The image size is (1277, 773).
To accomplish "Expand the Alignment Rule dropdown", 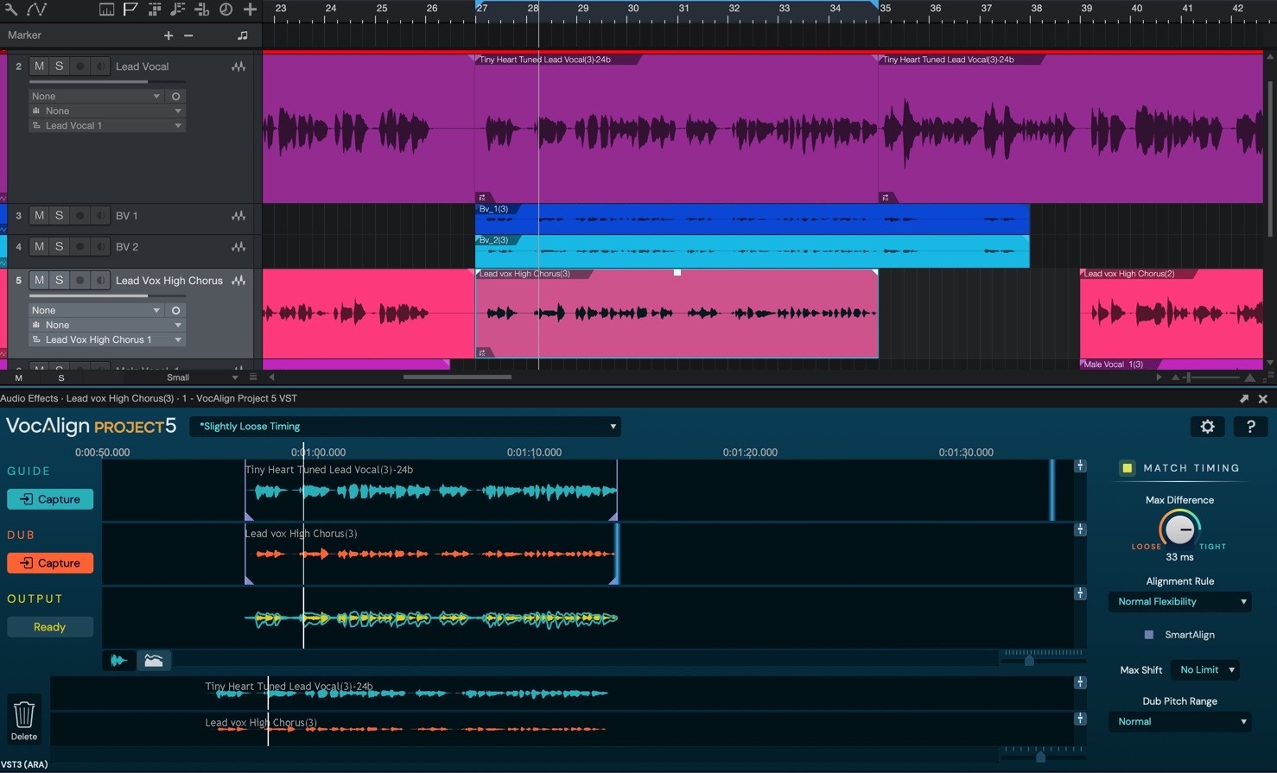I will (1180, 602).
